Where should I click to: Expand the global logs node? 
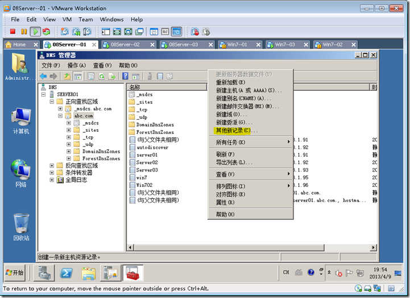point(52,179)
